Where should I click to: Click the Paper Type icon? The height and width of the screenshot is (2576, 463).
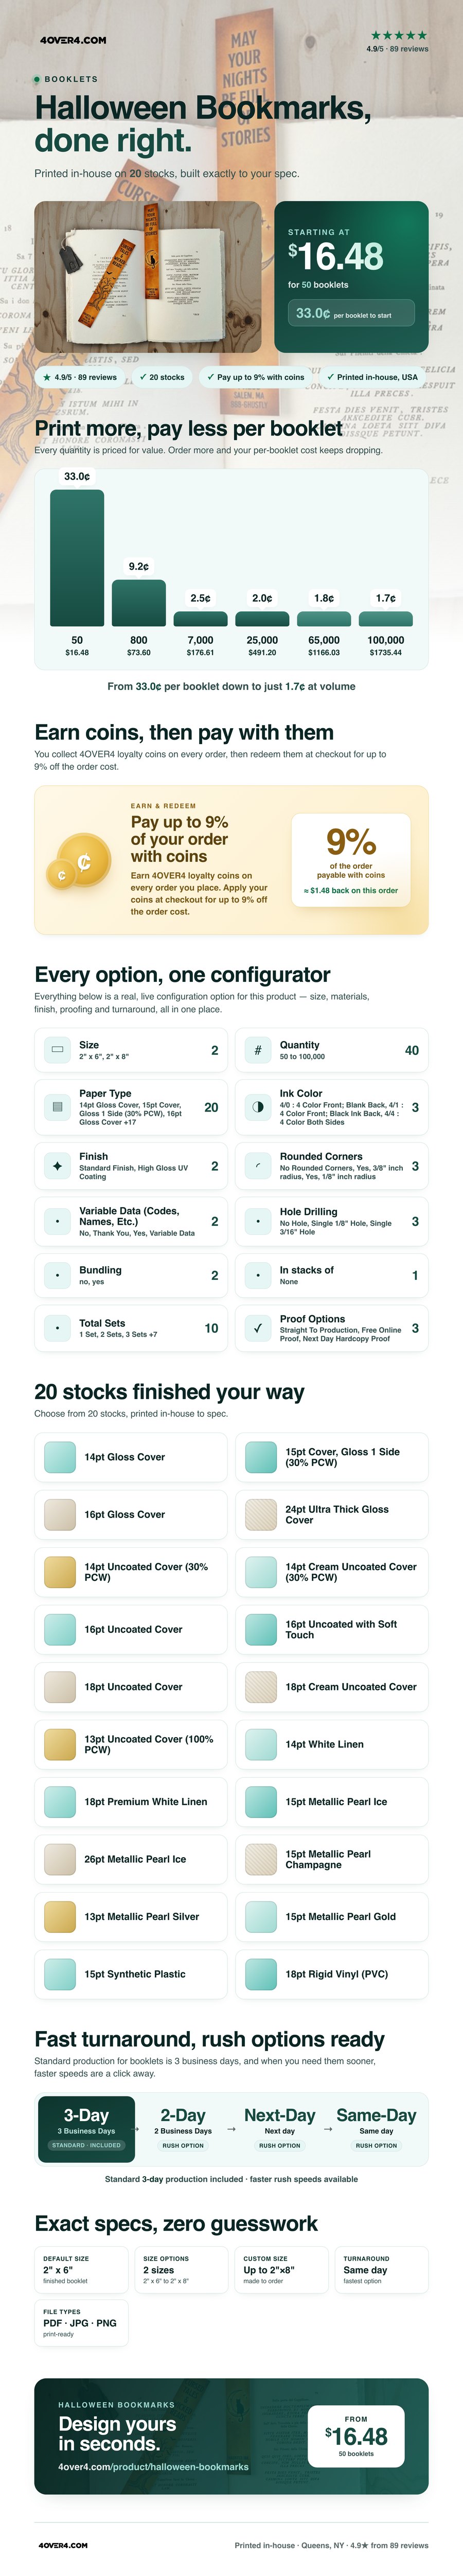point(57,1107)
